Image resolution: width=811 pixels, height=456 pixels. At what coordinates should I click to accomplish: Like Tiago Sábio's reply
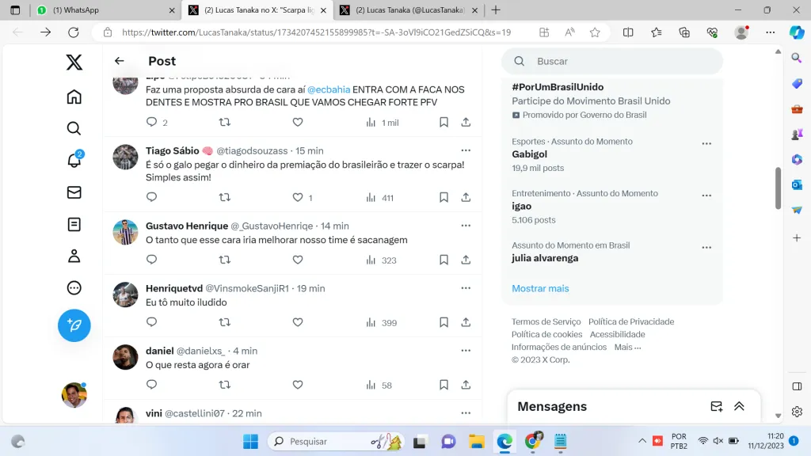298,197
